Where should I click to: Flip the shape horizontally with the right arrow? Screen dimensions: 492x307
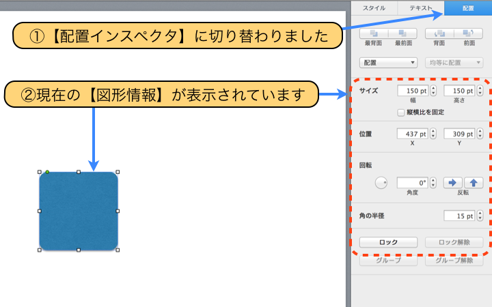coord(452,183)
